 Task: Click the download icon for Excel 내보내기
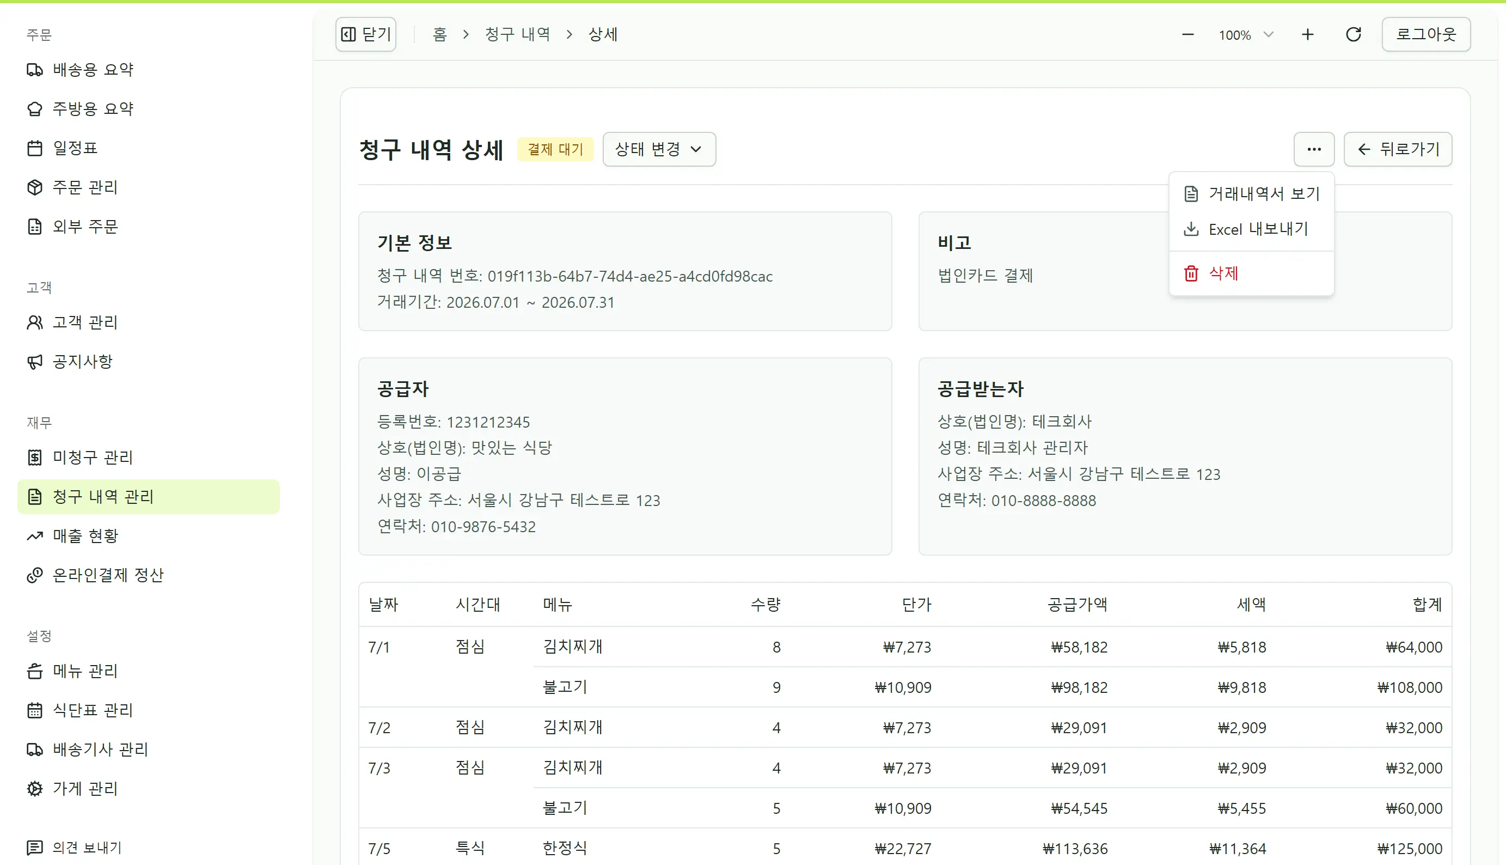click(1191, 229)
